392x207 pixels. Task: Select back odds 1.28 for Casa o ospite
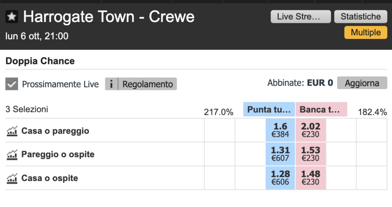[280, 178]
